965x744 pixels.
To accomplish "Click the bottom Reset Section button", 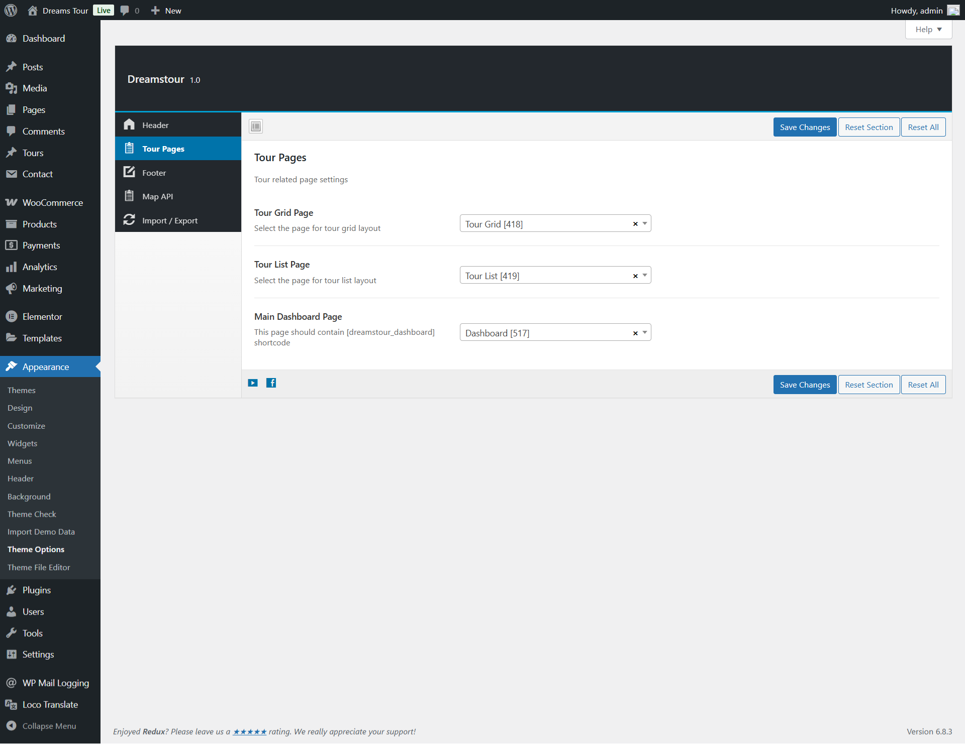I will (868, 385).
